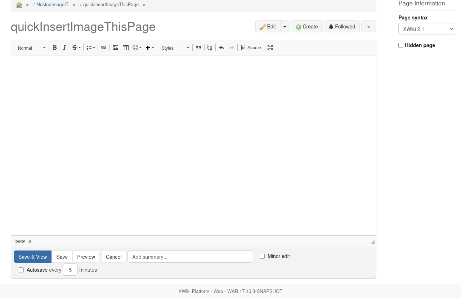Open the Normal paragraph format dropdown
Screen dimensions: 461x298
click(32, 48)
